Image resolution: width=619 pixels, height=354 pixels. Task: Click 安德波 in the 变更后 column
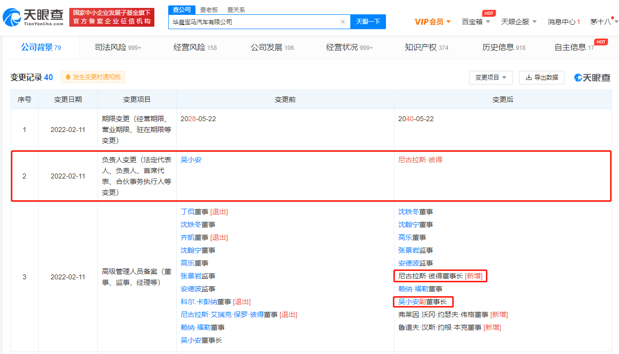[409, 263]
